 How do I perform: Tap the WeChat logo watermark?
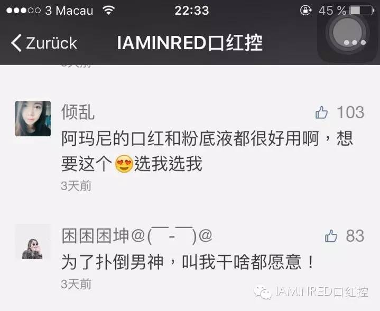(263, 292)
